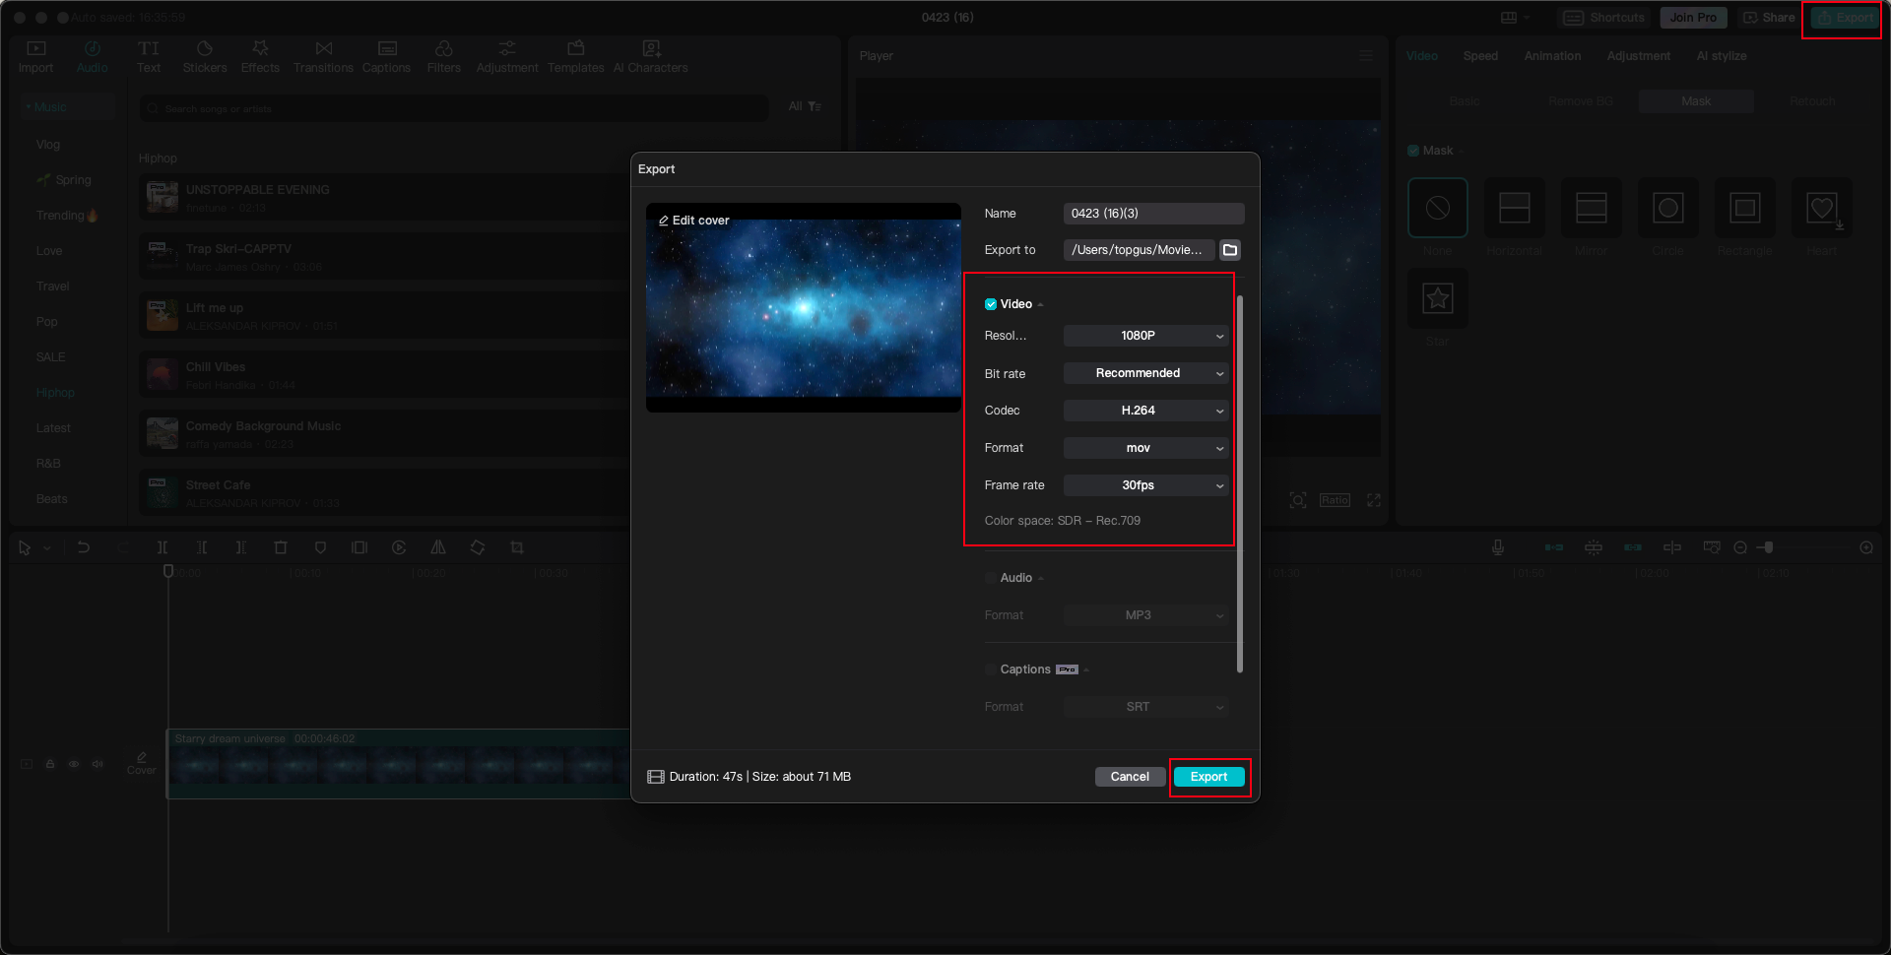Select the Starry dream universe timeline clip

(x=399, y=764)
